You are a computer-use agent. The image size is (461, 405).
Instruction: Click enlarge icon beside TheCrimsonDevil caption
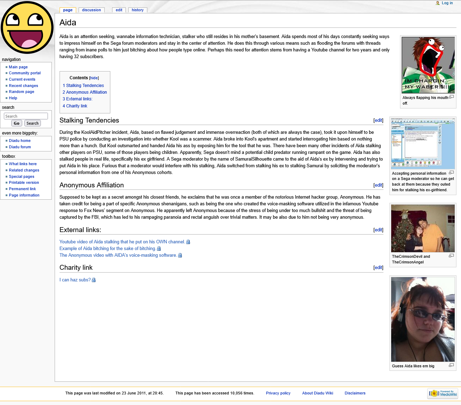click(451, 256)
